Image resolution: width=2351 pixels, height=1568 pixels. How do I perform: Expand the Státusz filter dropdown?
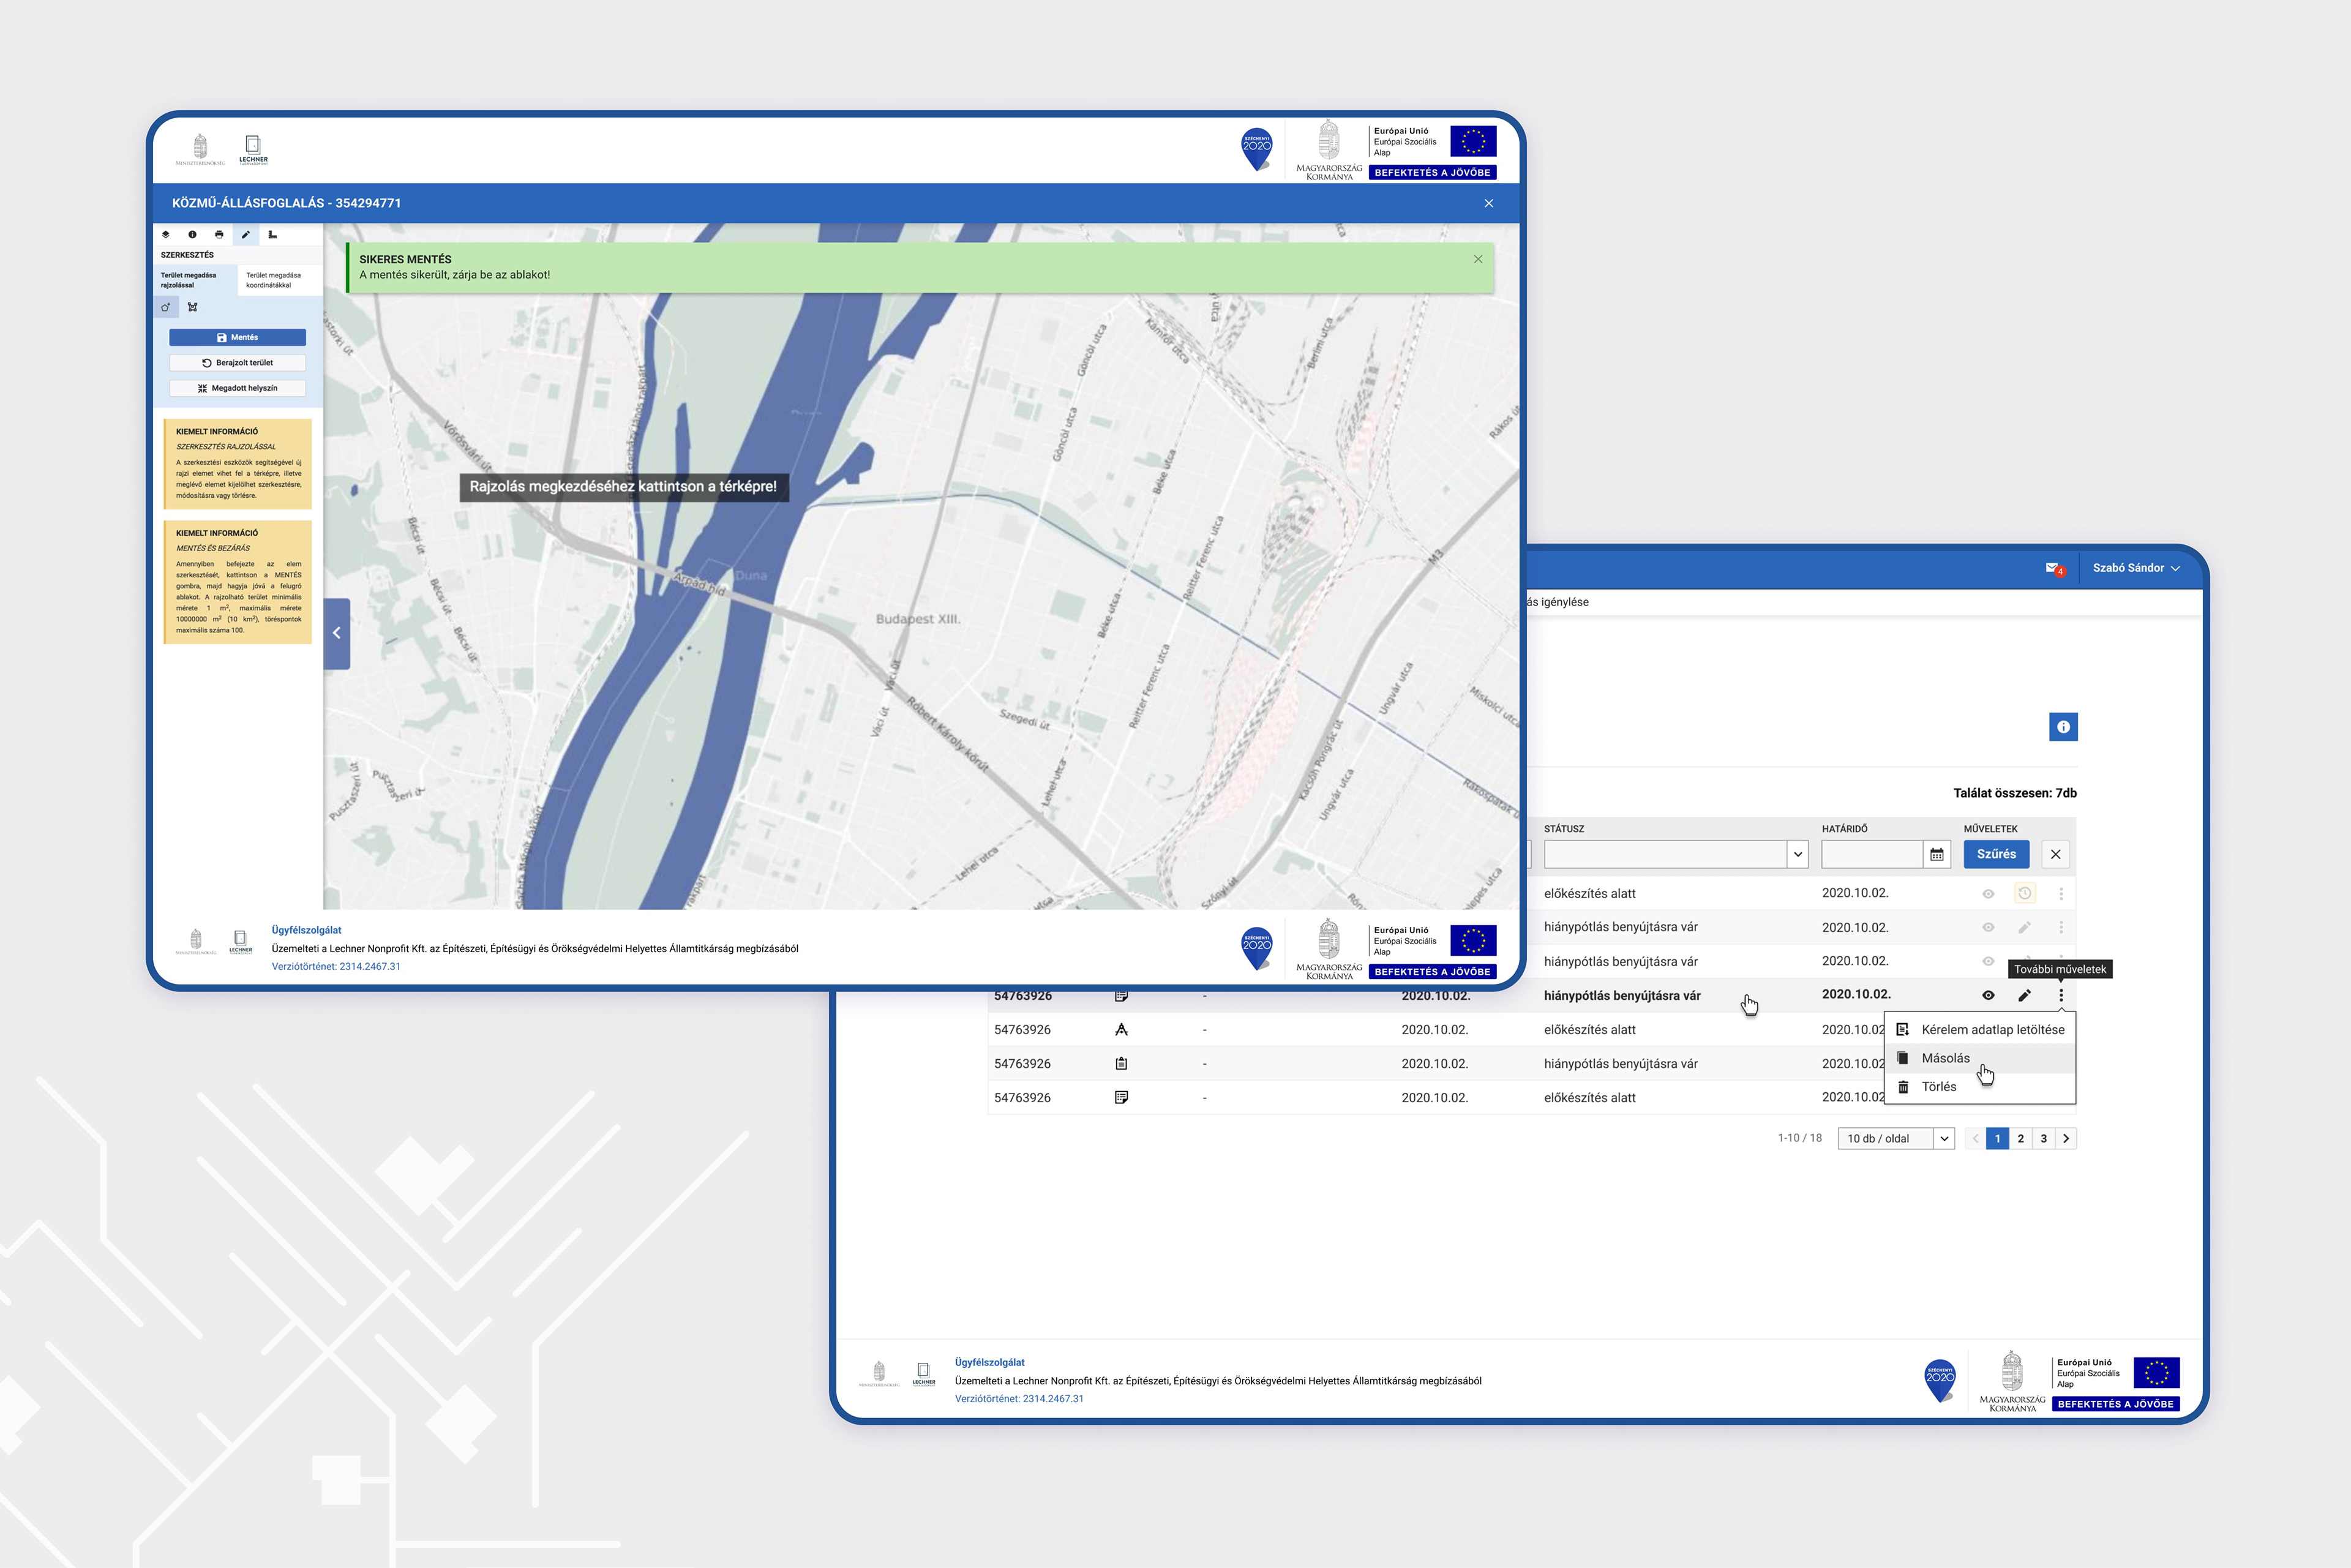tap(1797, 854)
